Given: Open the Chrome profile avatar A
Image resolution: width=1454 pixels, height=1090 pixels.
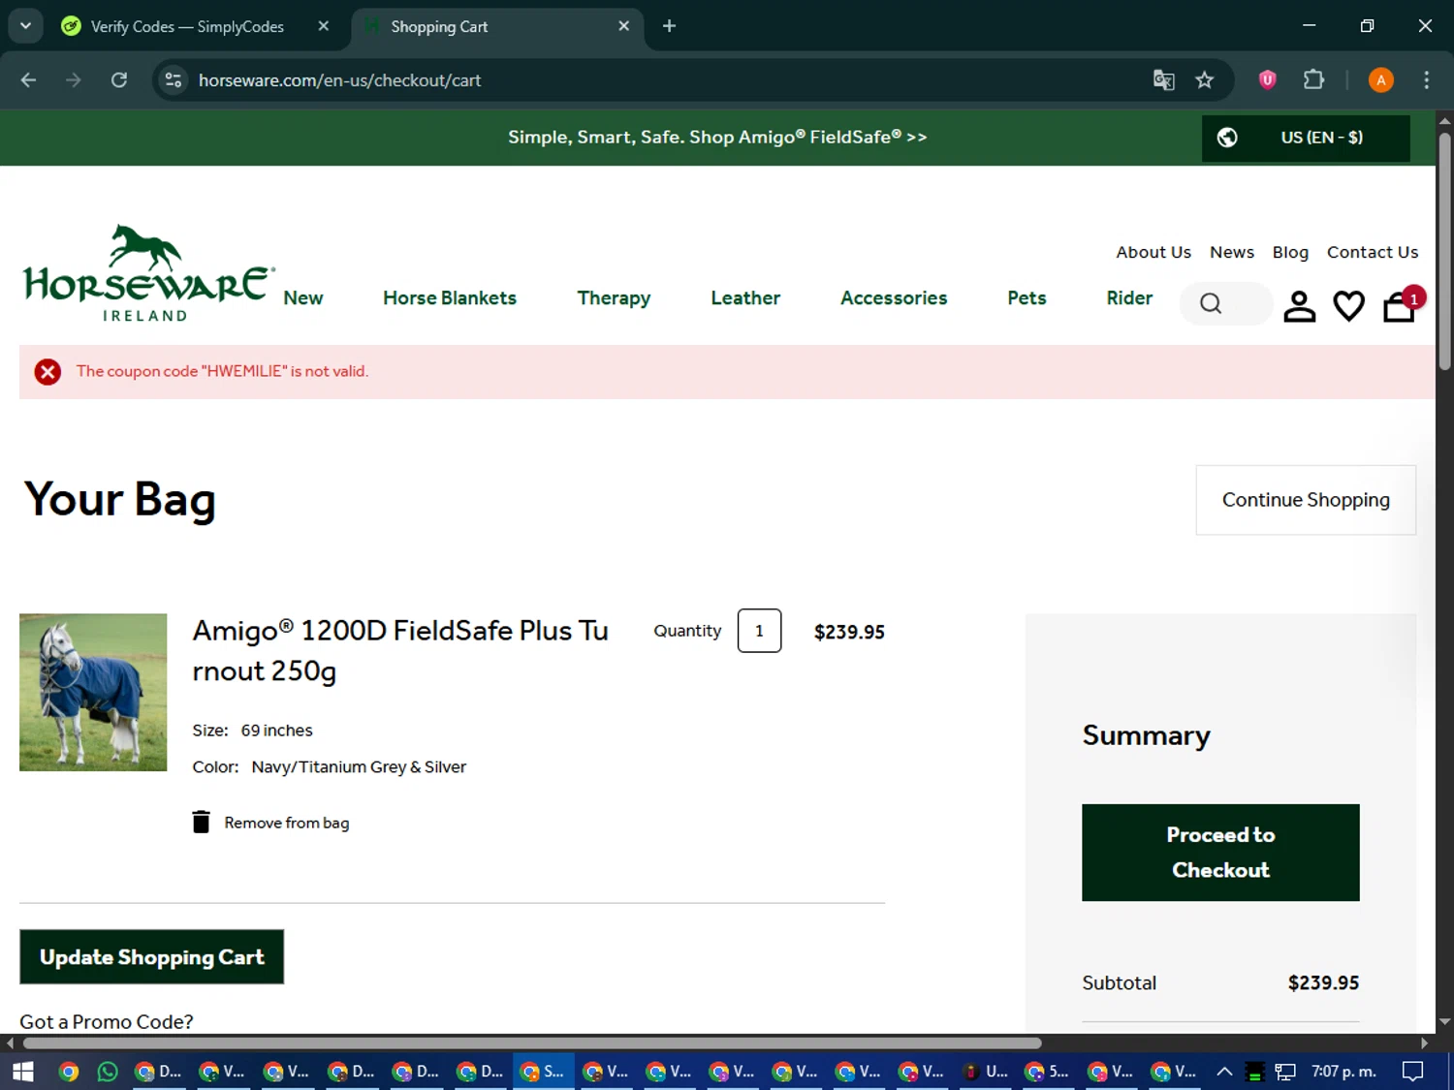Looking at the screenshot, I should pyautogui.click(x=1380, y=80).
